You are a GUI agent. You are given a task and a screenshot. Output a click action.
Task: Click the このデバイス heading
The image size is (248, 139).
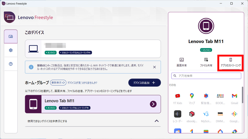point(34,33)
